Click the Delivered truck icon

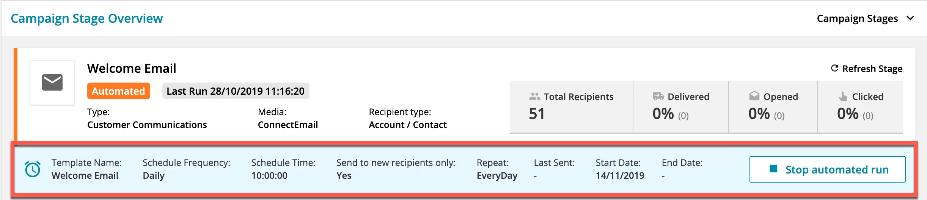[658, 96]
